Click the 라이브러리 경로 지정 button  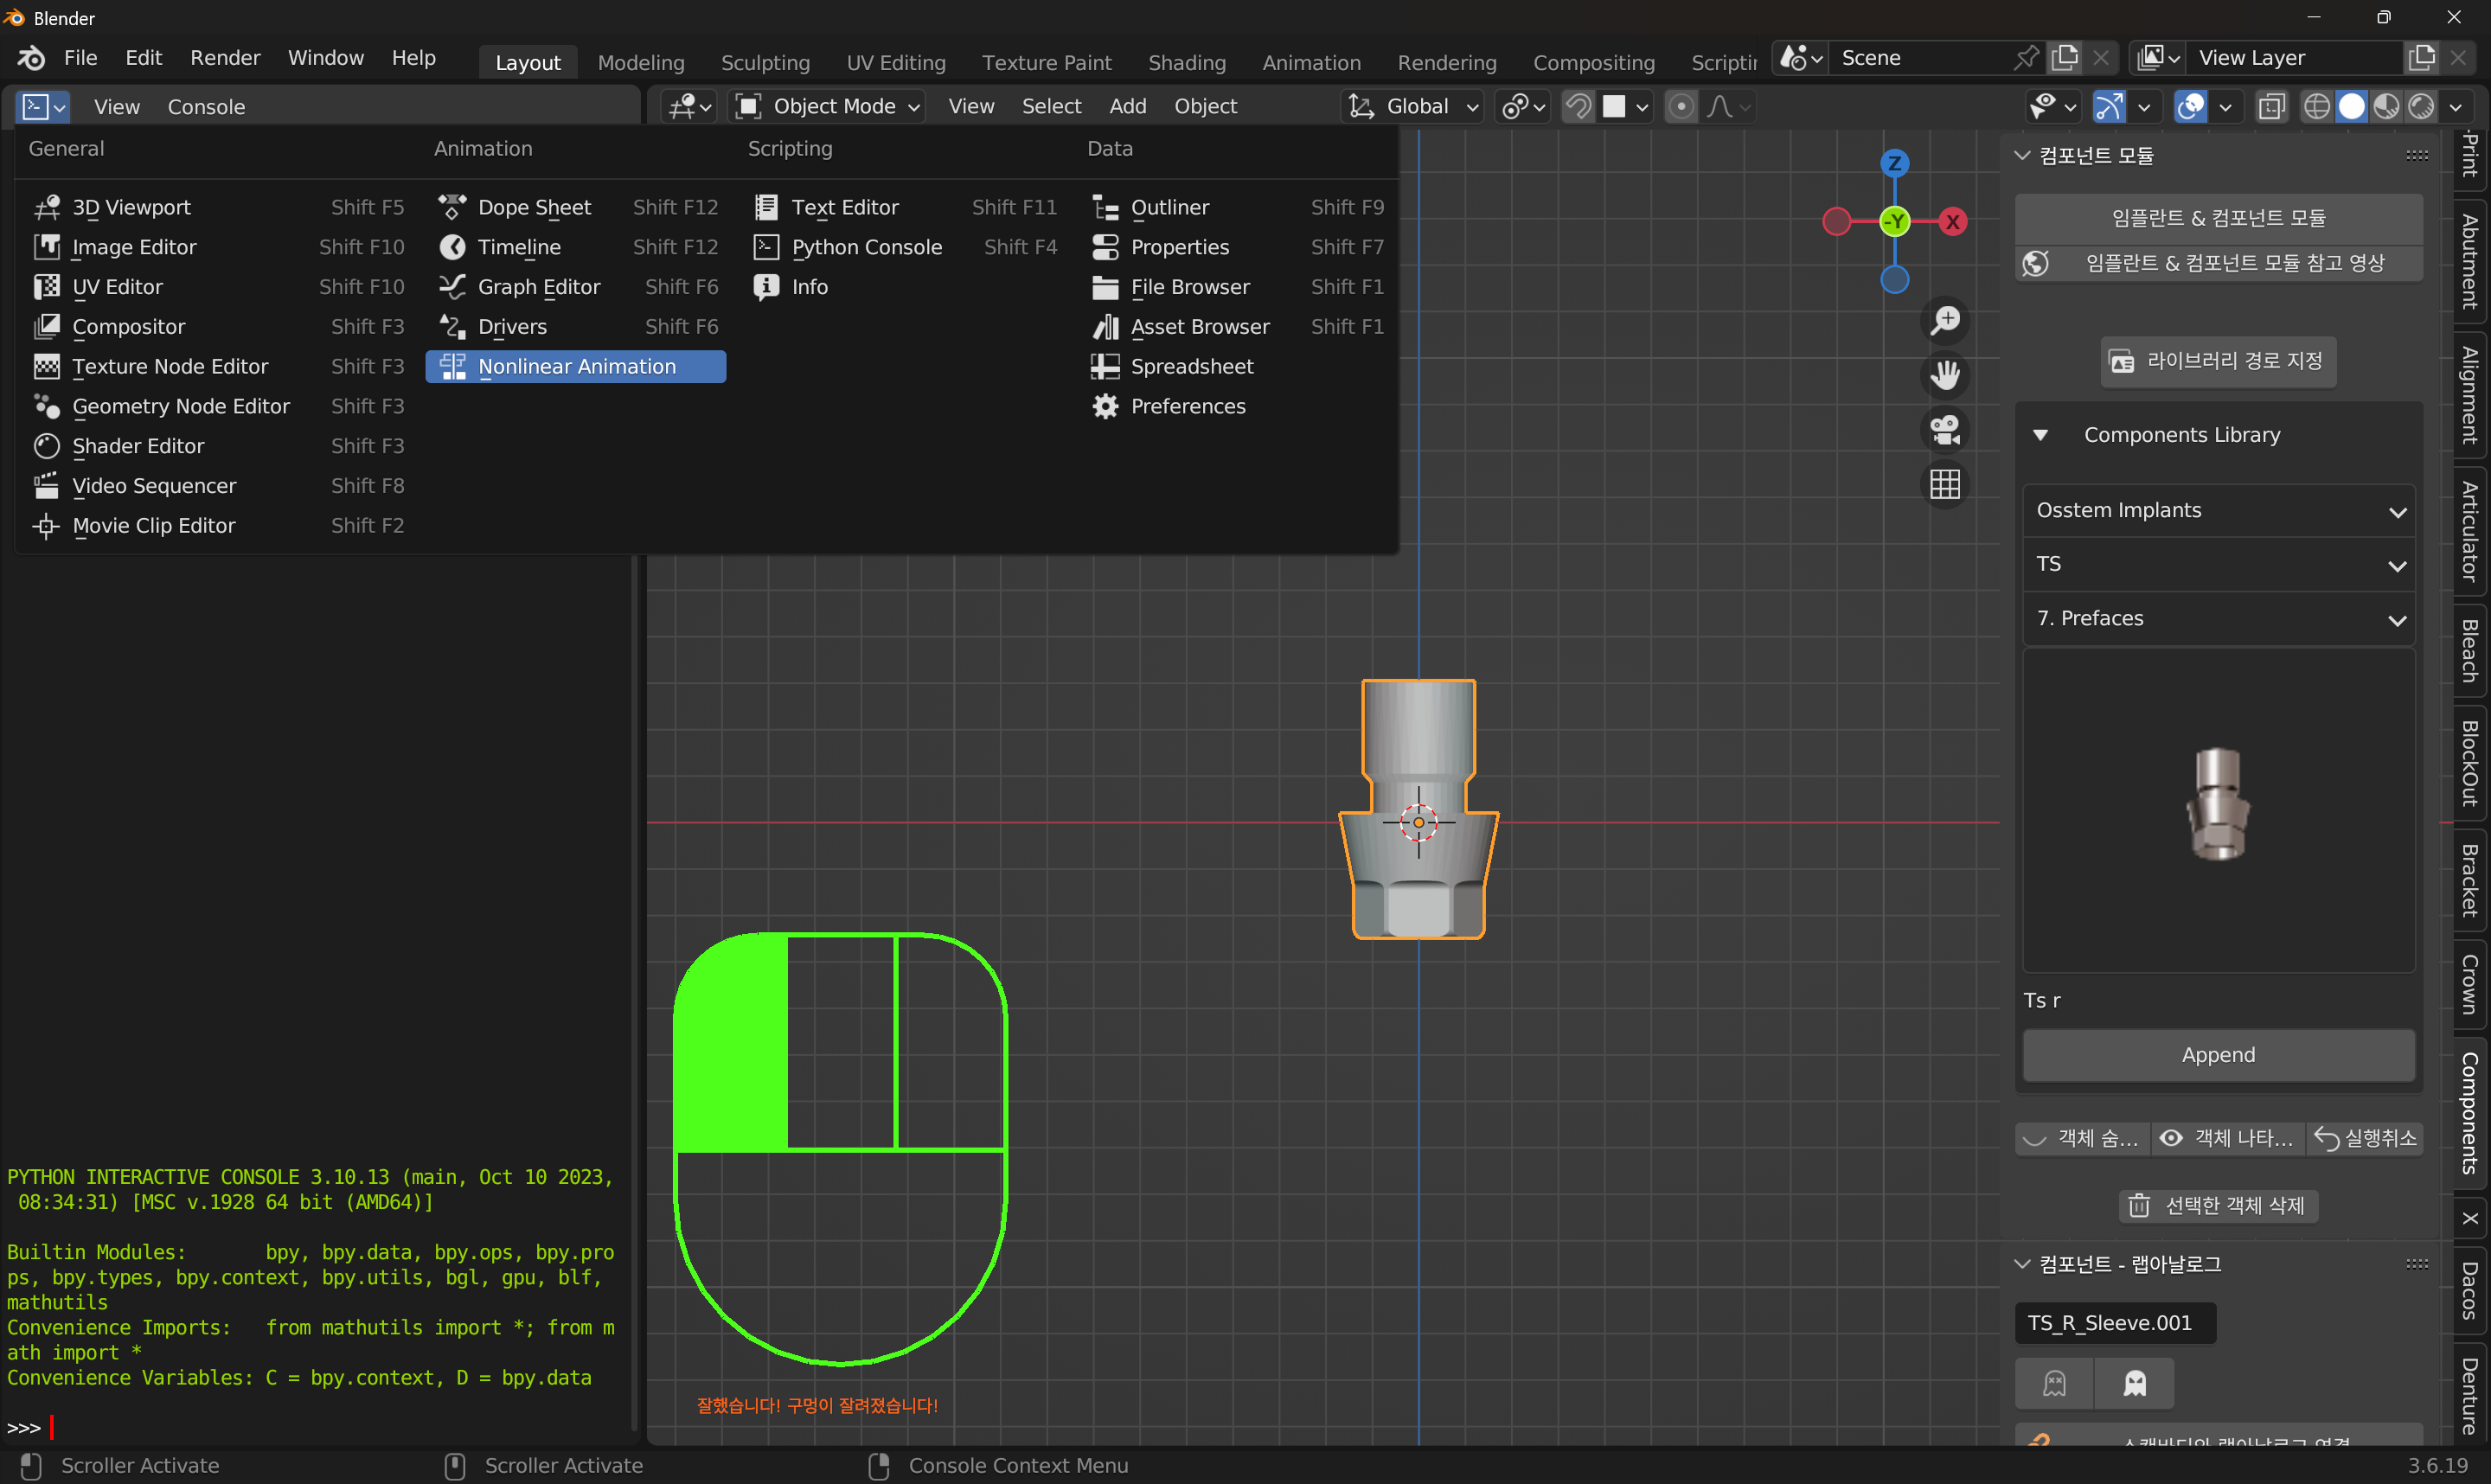click(2218, 361)
